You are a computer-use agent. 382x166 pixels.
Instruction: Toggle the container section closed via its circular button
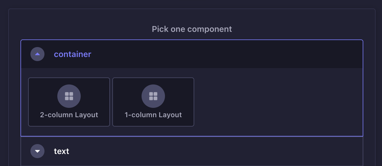click(37, 54)
